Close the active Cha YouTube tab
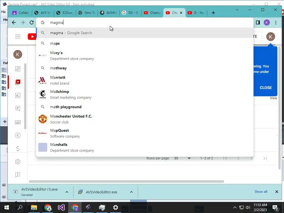The width and height of the screenshot is (284, 213). coord(181,13)
